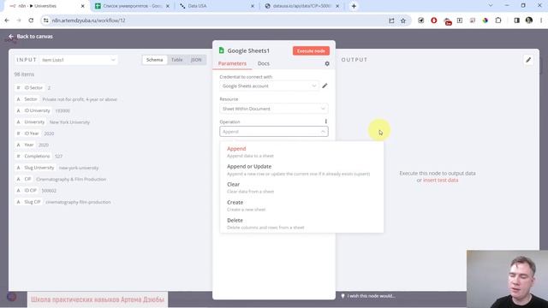The width and height of the screenshot is (548, 308).
Task: Click the site info icon in address bar
Action: pyautogui.click(x=45, y=21)
